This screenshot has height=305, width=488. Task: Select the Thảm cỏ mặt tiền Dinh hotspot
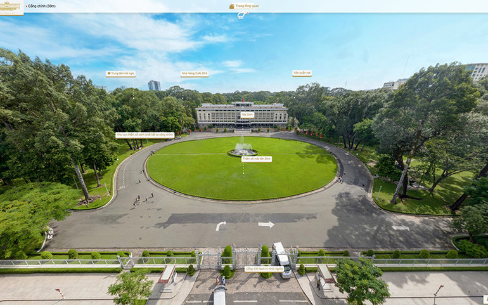click(256, 159)
